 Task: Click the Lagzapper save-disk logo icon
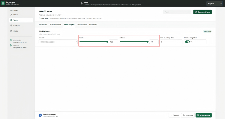[3, 3]
